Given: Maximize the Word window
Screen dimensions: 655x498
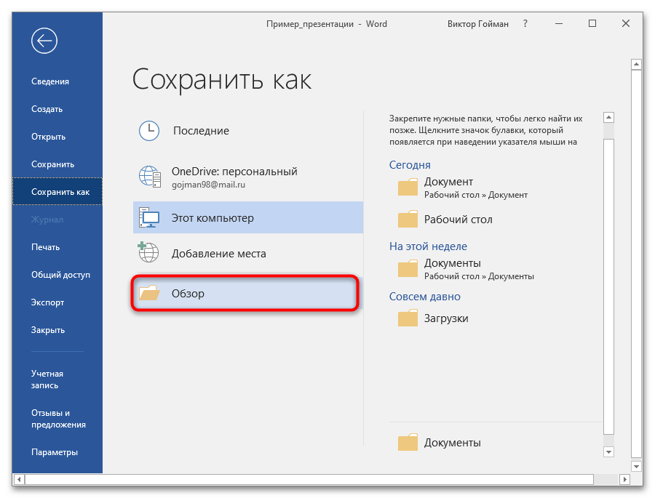Looking at the screenshot, I should coord(592,23).
